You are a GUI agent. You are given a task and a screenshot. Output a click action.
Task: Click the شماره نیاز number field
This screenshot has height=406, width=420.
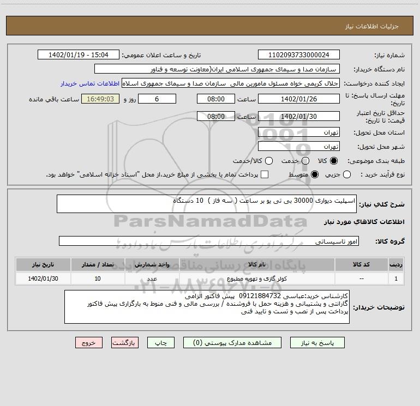tap(299, 55)
